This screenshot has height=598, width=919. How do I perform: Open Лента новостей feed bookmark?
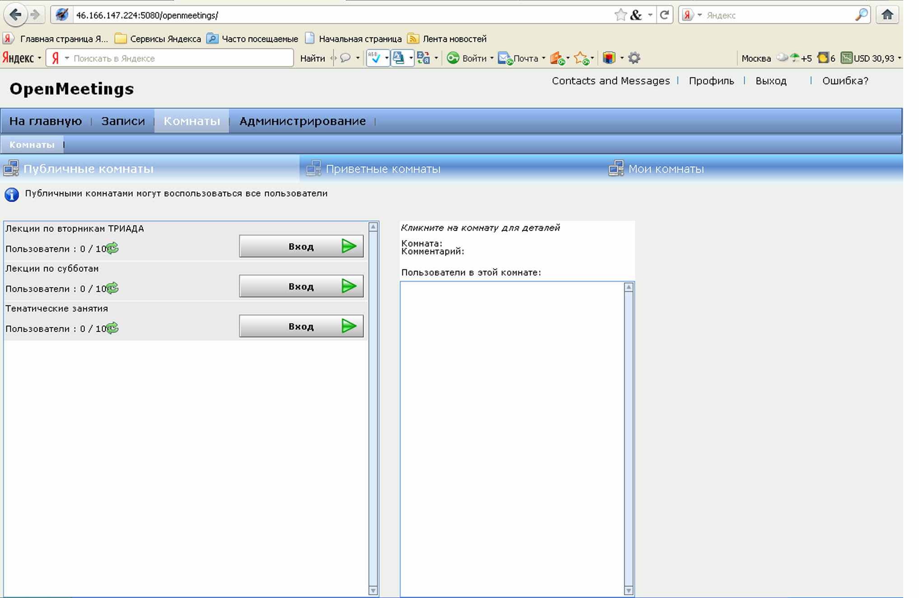coord(447,39)
